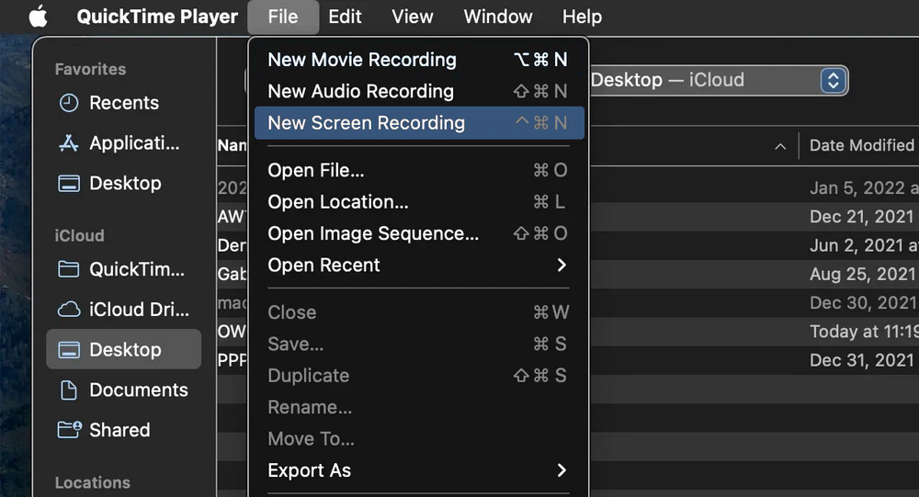This screenshot has width=919, height=497.
Task: Open the View menu
Action: pyautogui.click(x=412, y=17)
